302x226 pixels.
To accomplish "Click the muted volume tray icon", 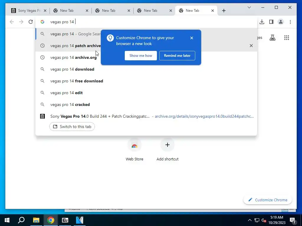I will pyautogui.click(x=264, y=220).
